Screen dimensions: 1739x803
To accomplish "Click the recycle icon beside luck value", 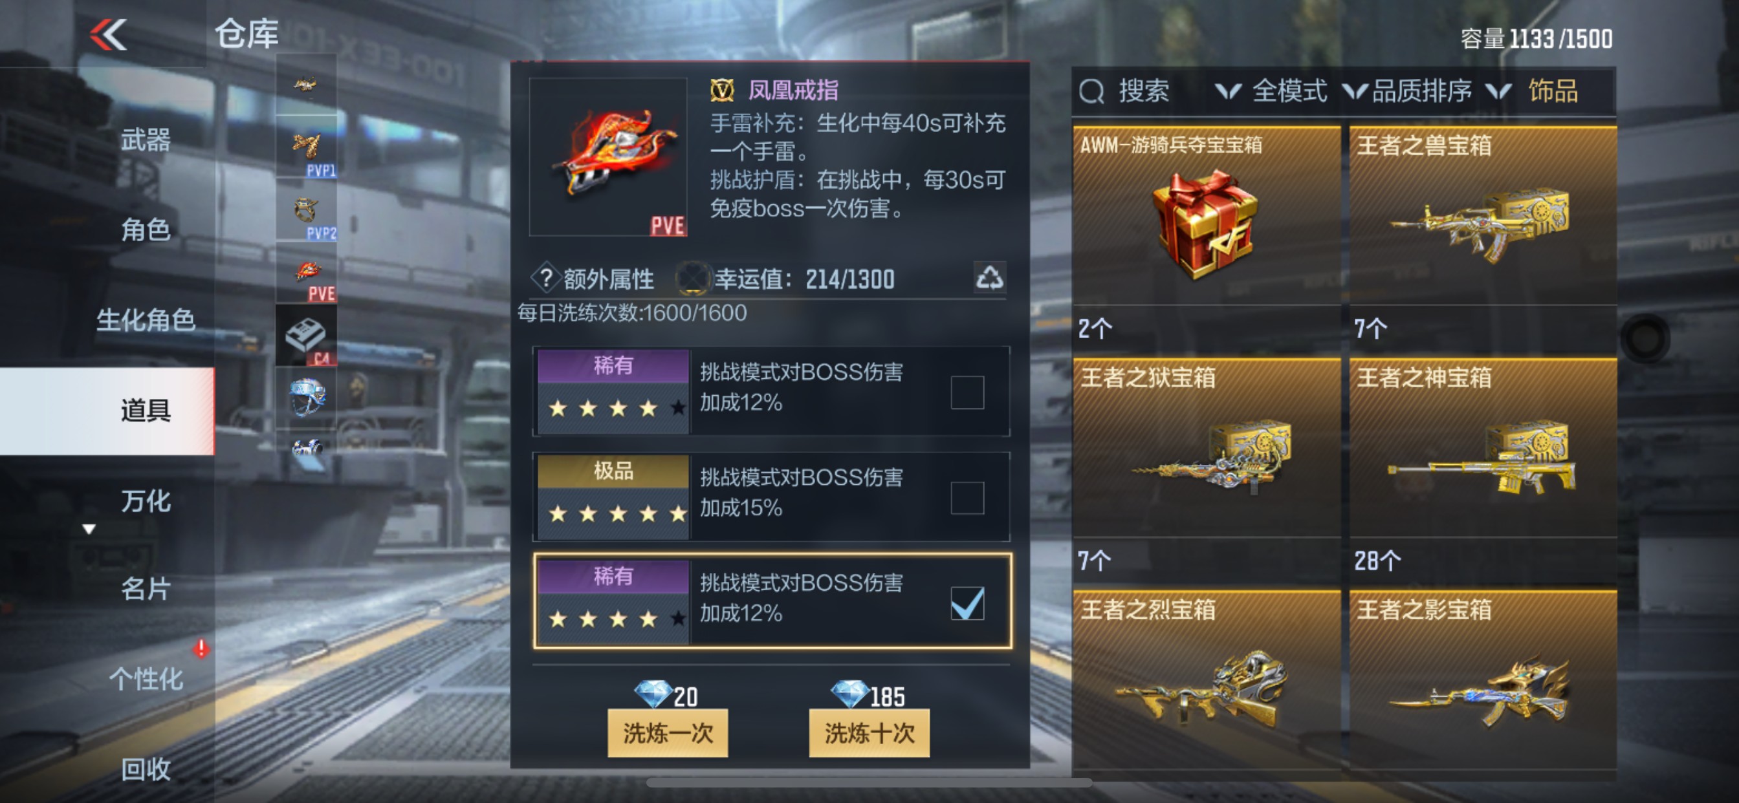I will [x=989, y=277].
